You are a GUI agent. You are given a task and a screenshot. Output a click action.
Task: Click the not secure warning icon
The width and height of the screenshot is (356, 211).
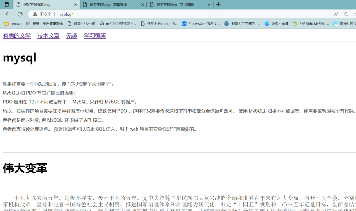pyautogui.click(x=35, y=14)
